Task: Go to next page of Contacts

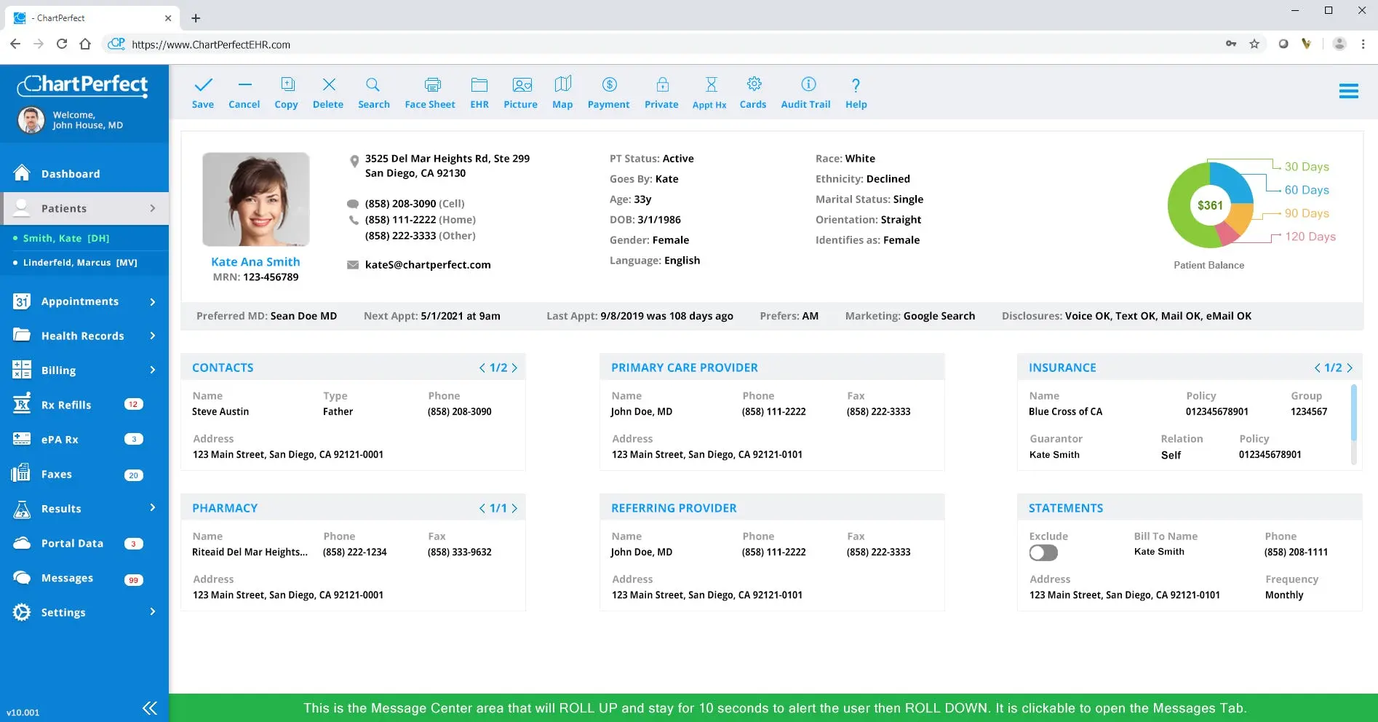Action: [515, 368]
